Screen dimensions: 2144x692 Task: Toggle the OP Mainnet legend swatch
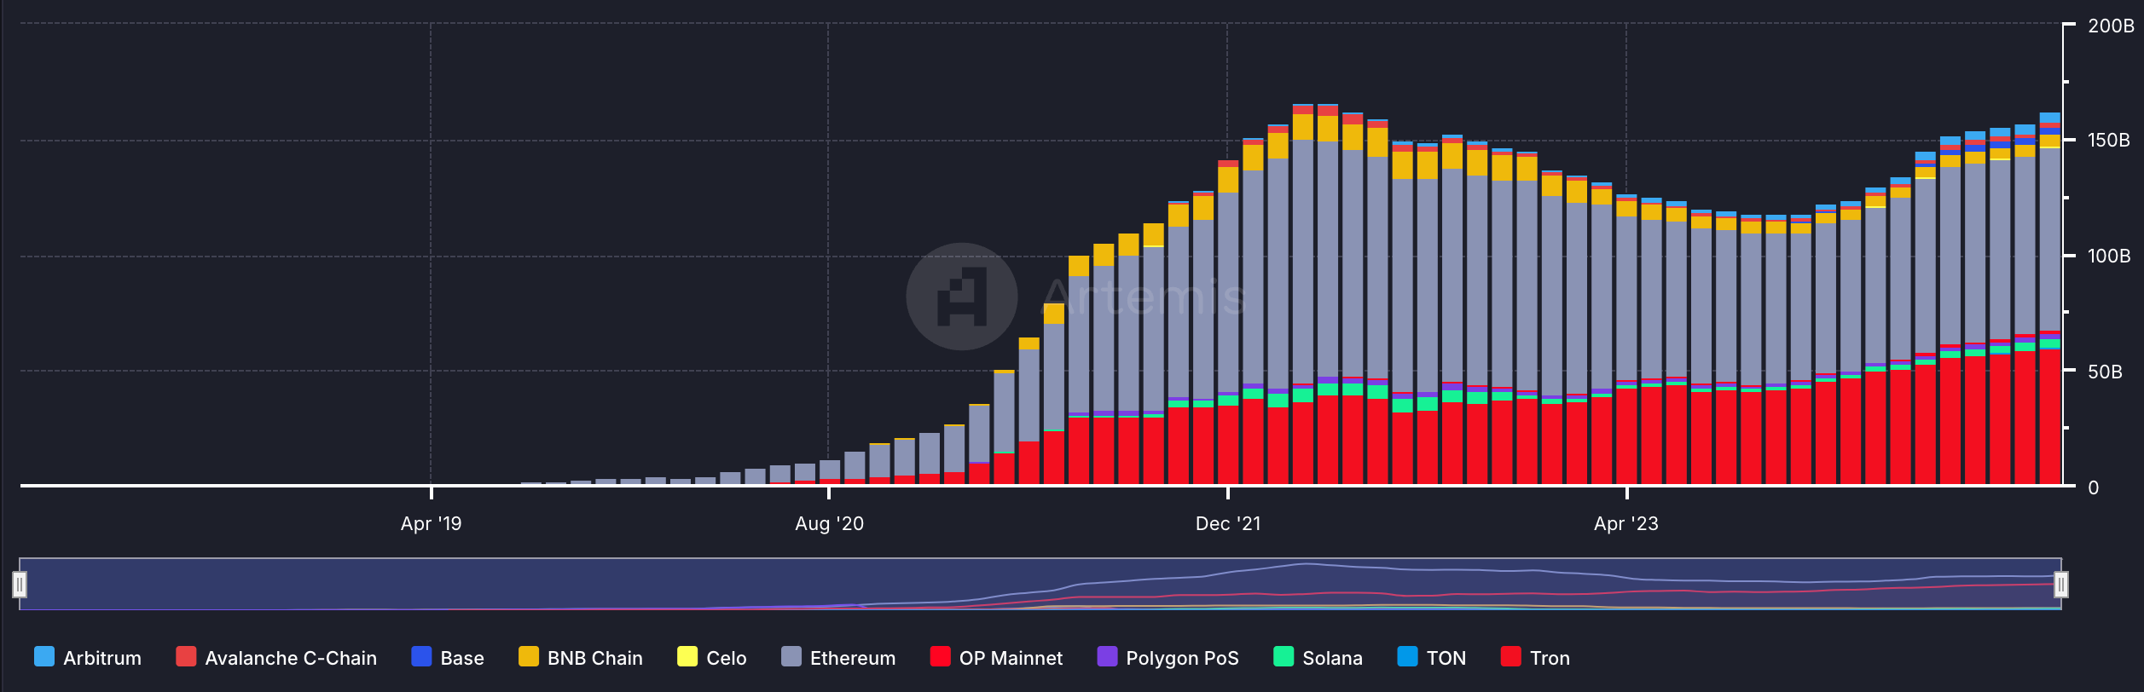(x=941, y=656)
